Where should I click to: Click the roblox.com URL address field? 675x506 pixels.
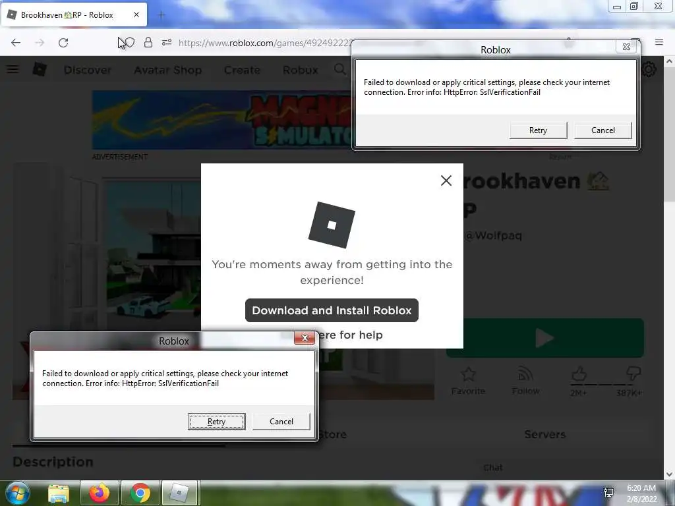point(265,43)
